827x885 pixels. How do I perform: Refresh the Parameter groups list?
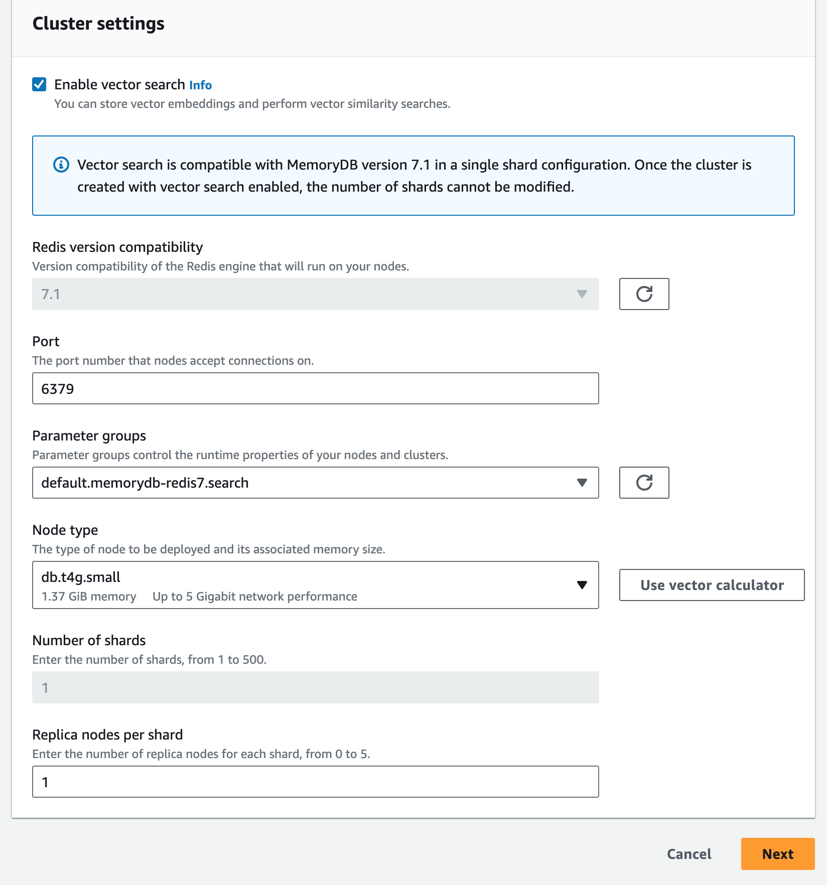pos(644,483)
